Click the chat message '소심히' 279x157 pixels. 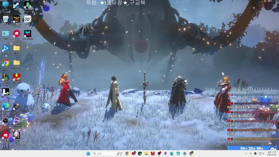click(x=231, y=125)
